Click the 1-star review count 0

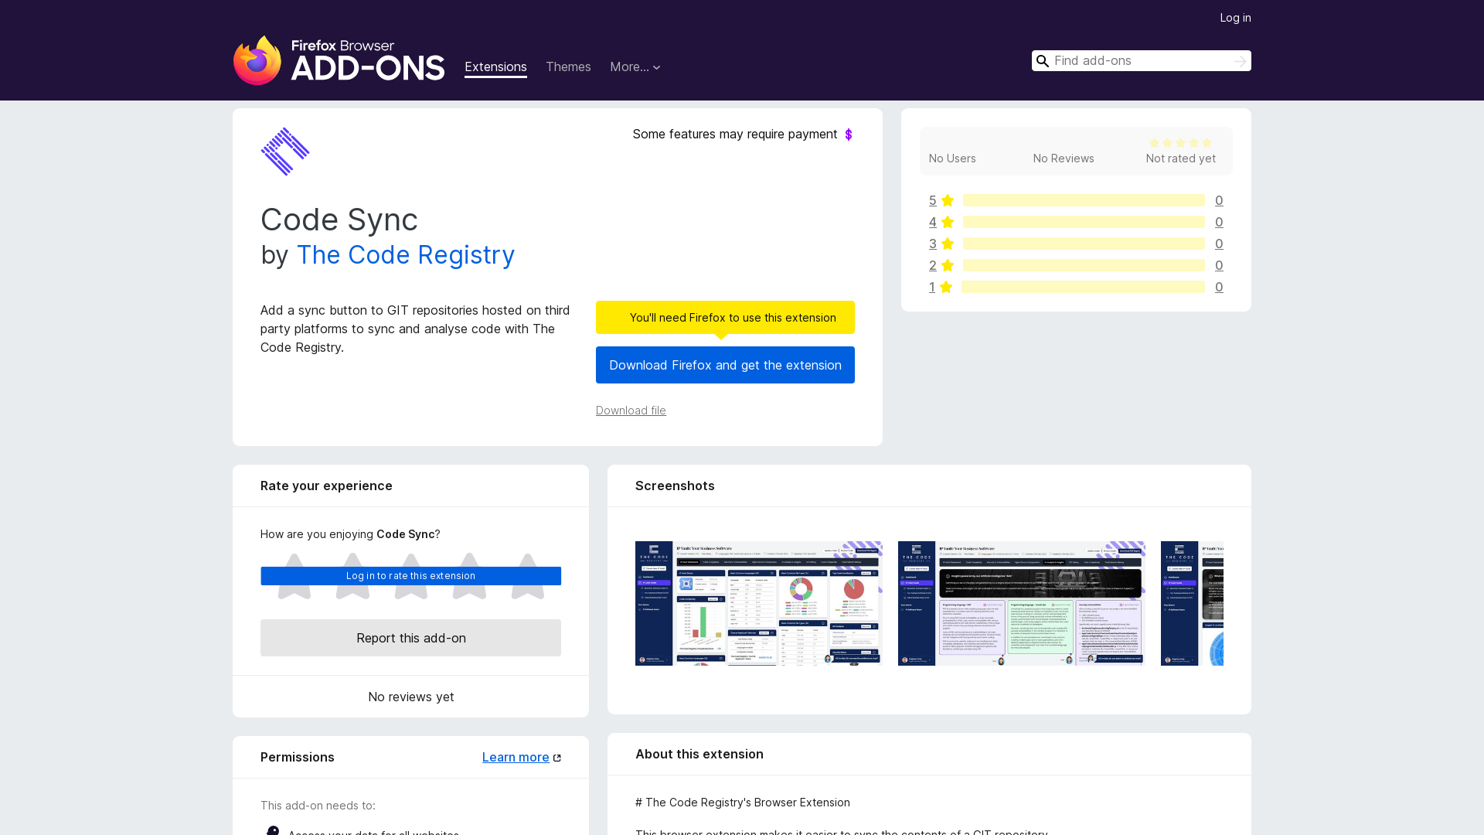(x=1219, y=287)
